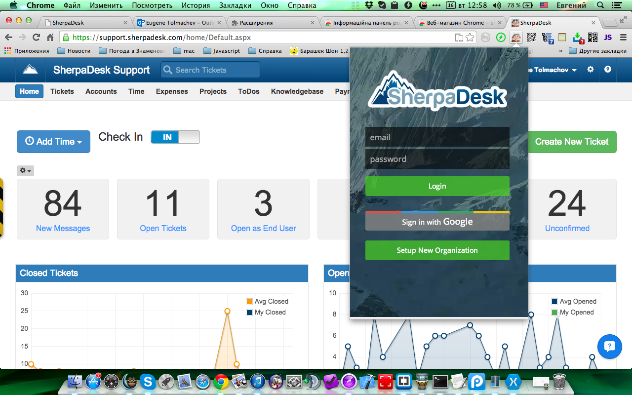The width and height of the screenshot is (632, 395).
Task: Click the Sign in with Google button
Action: click(x=437, y=221)
